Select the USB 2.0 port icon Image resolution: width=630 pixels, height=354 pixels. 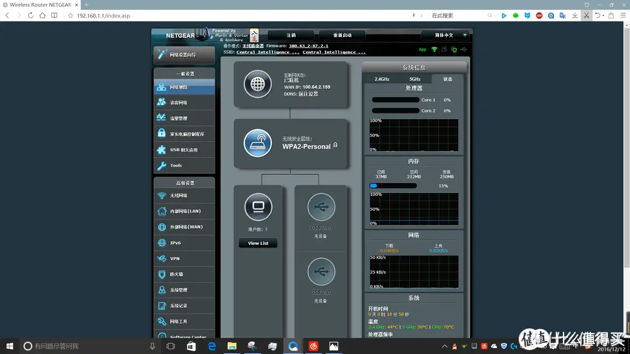click(x=321, y=272)
